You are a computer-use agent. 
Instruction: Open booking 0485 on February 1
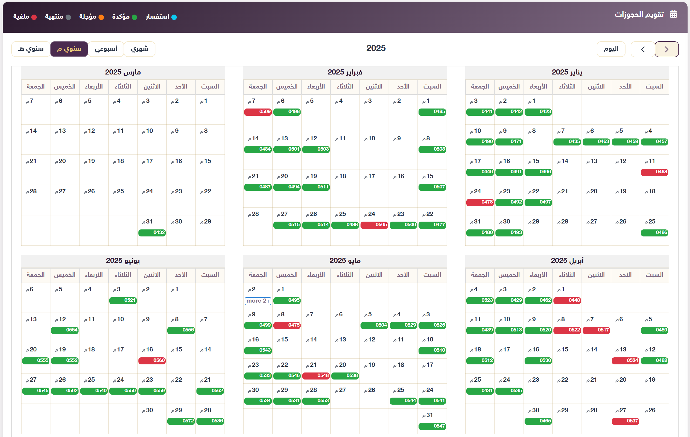[x=432, y=112]
